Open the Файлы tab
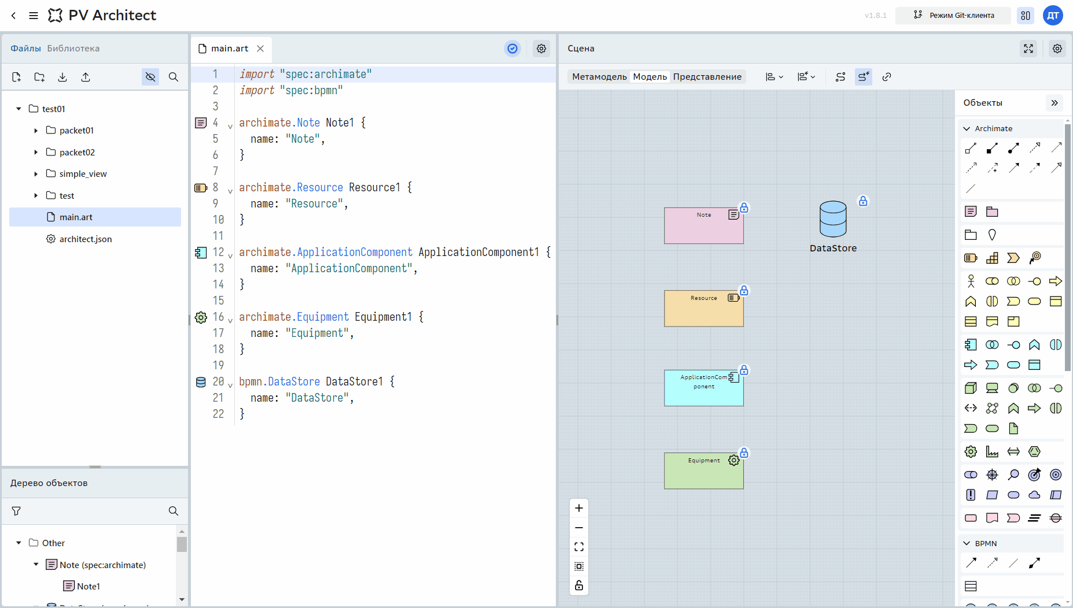Image resolution: width=1073 pixels, height=608 pixels. tap(25, 49)
